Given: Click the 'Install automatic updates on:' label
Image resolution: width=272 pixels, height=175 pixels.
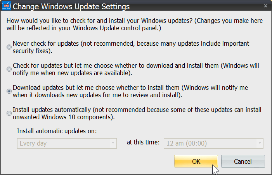Looking at the screenshot, I should pyautogui.click(x=57, y=131).
